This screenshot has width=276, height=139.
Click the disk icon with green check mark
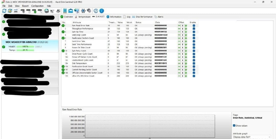coord(34,11)
